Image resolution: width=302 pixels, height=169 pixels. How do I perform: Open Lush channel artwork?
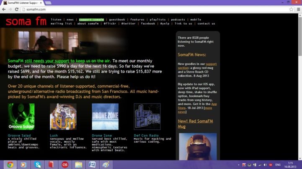[x=63, y=117]
